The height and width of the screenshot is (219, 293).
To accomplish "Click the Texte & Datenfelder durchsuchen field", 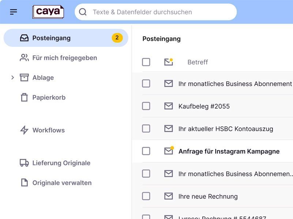I will click(156, 12).
